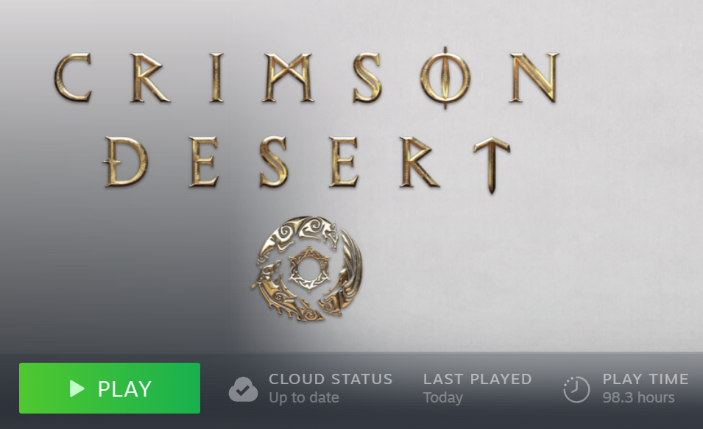Click the gold letter C in CRIMSON

pos(73,77)
